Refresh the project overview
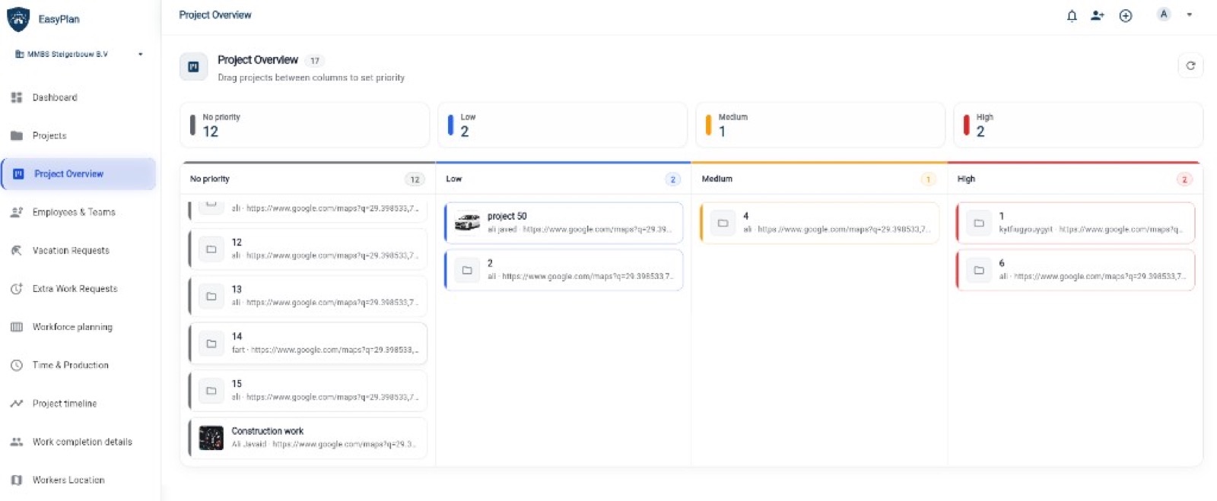 (x=1190, y=66)
